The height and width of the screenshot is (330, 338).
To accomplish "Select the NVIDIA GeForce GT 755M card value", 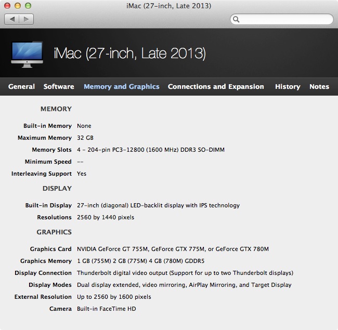I will click(x=173, y=249).
